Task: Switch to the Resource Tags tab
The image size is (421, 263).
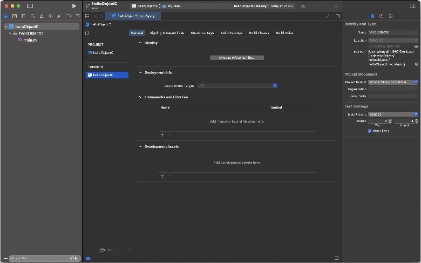Action: pos(202,33)
